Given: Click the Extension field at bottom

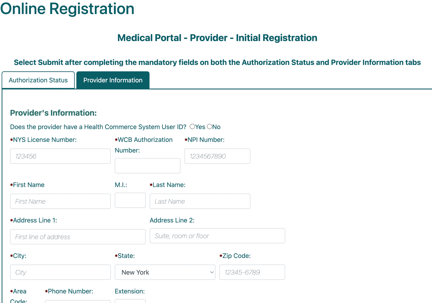Looking at the screenshot, I should [130, 301].
